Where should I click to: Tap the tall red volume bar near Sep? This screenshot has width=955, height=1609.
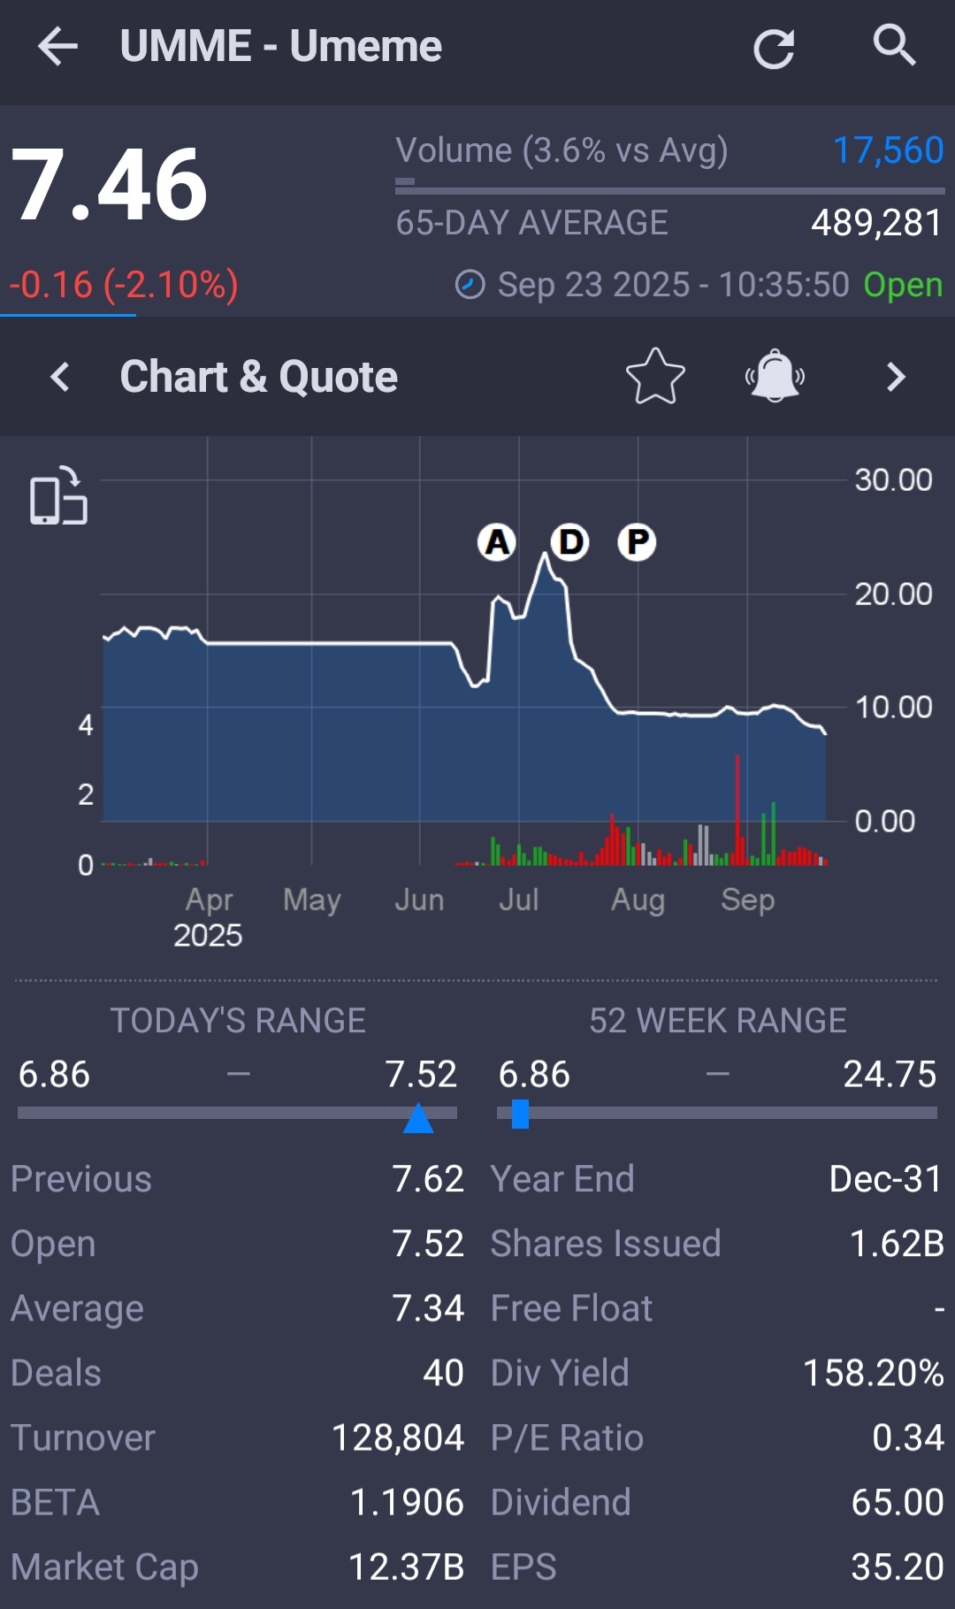pos(737,809)
